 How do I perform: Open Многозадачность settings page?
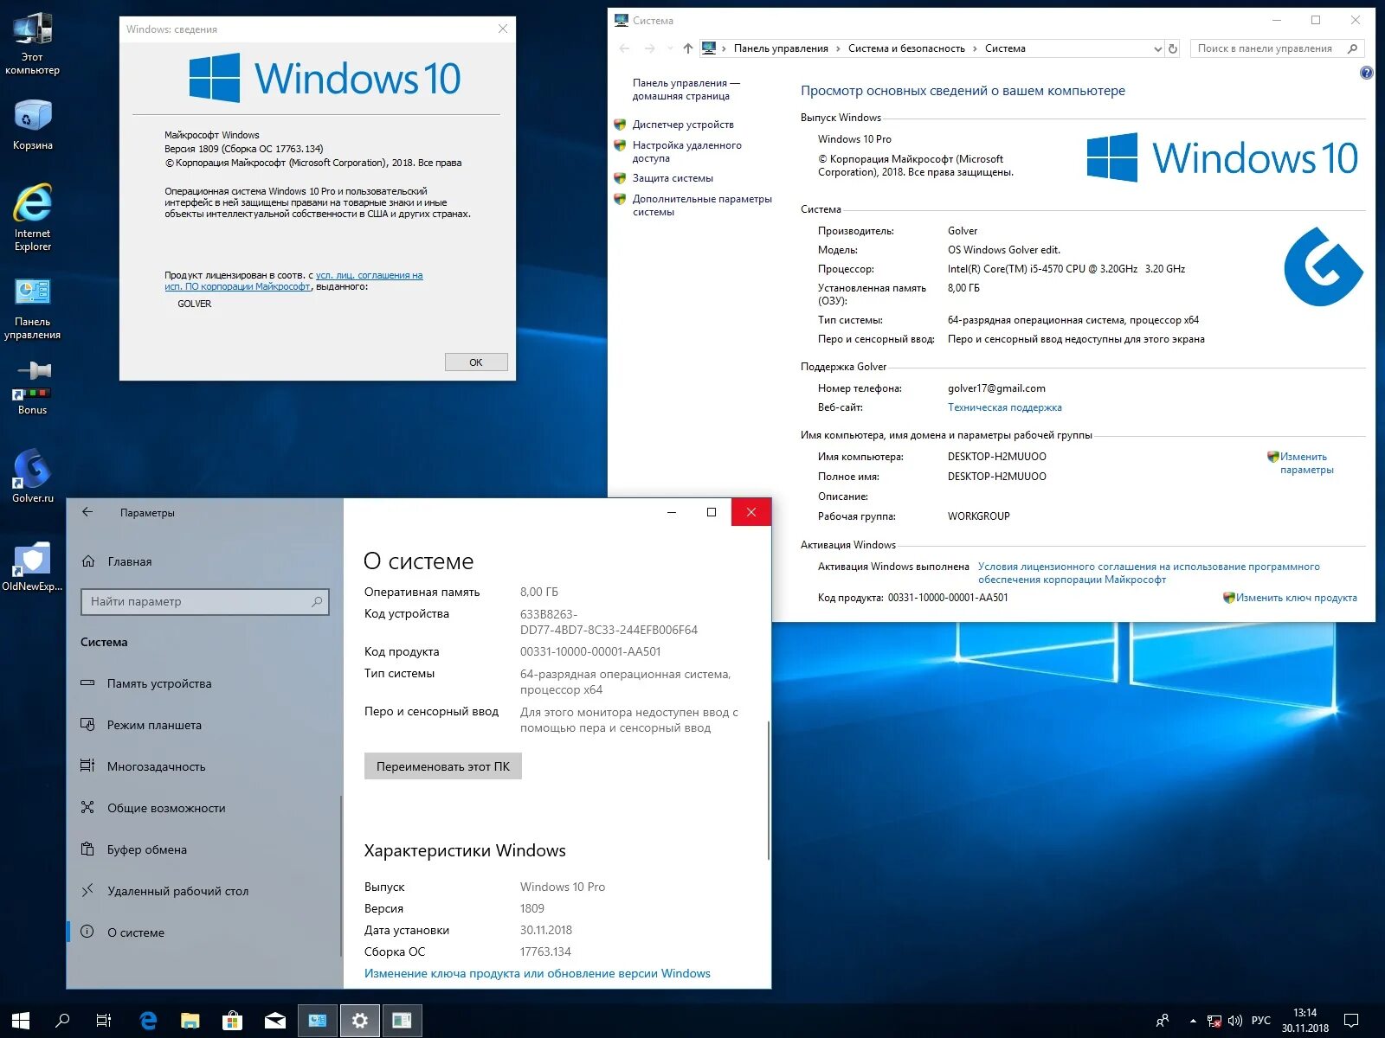tap(204, 766)
